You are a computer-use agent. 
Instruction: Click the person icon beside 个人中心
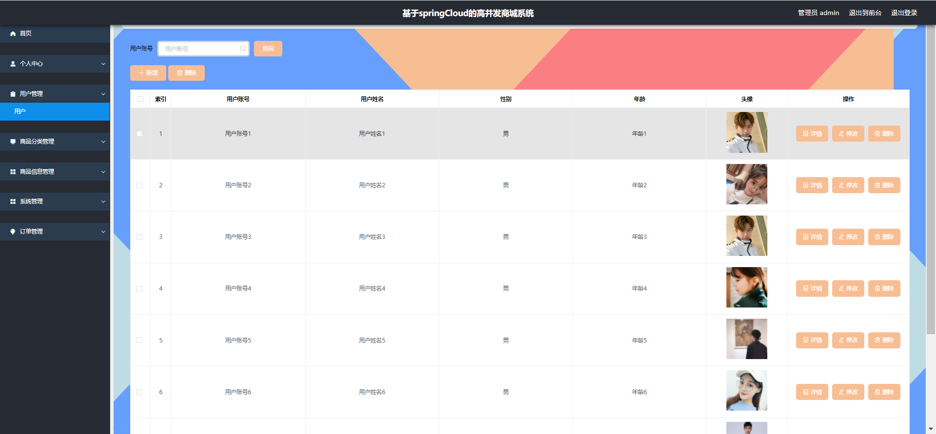13,64
